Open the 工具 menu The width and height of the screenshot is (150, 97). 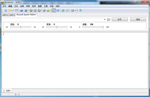tap(46, 6)
